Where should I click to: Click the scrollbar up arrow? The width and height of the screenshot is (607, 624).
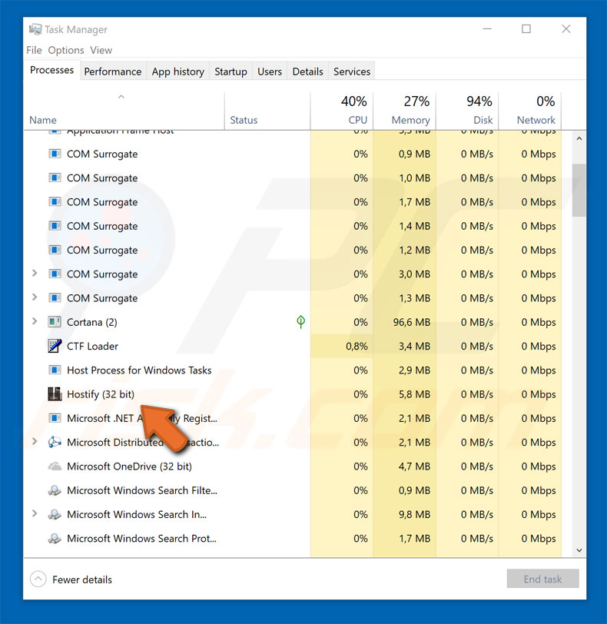(x=579, y=138)
